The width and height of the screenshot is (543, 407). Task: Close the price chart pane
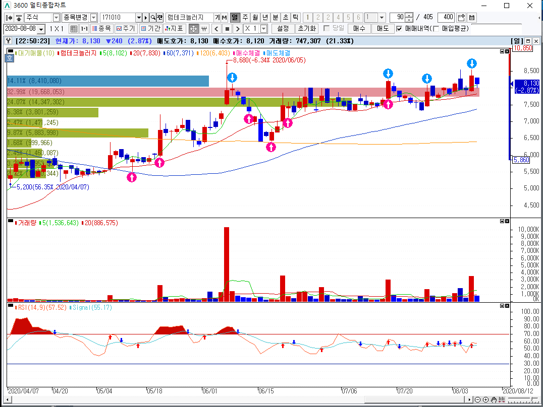click(507, 51)
